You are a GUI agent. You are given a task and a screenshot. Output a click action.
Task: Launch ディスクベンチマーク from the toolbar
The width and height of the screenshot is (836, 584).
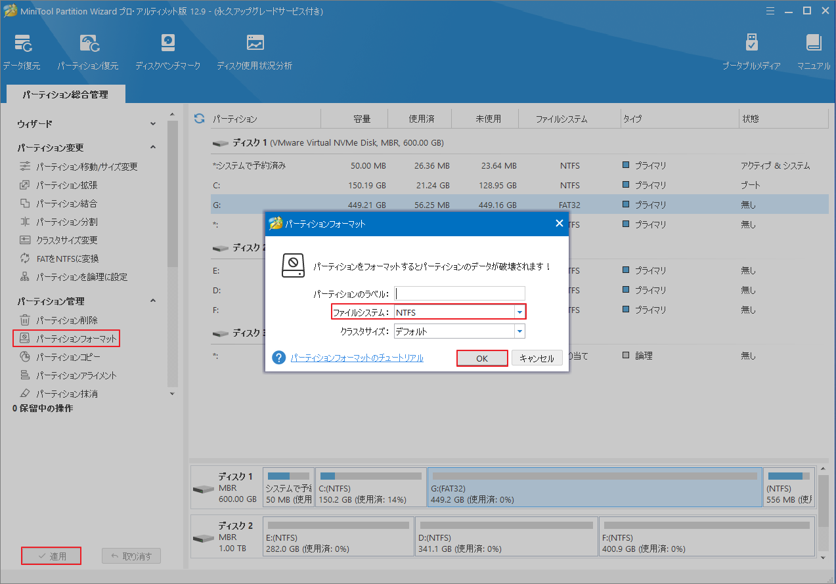pyautogui.click(x=167, y=52)
